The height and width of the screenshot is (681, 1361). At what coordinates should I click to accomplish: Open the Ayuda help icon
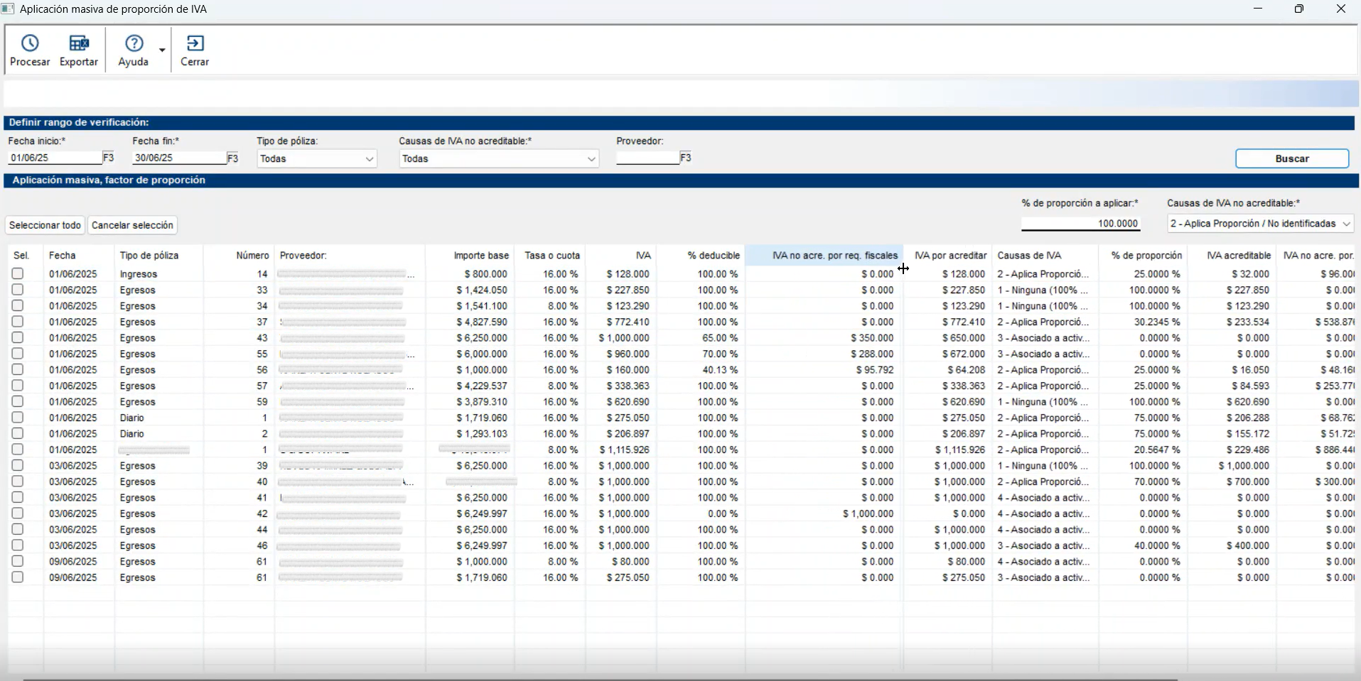[x=134, y=44]
